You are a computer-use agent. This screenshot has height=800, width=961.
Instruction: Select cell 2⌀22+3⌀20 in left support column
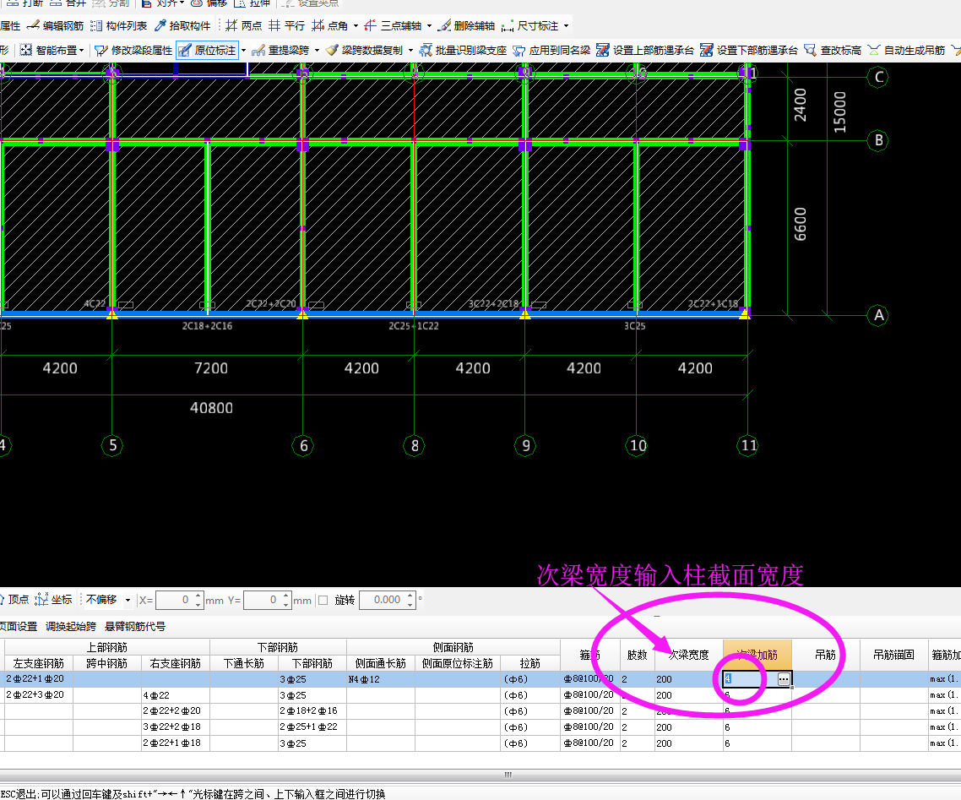tap(39, 694)
